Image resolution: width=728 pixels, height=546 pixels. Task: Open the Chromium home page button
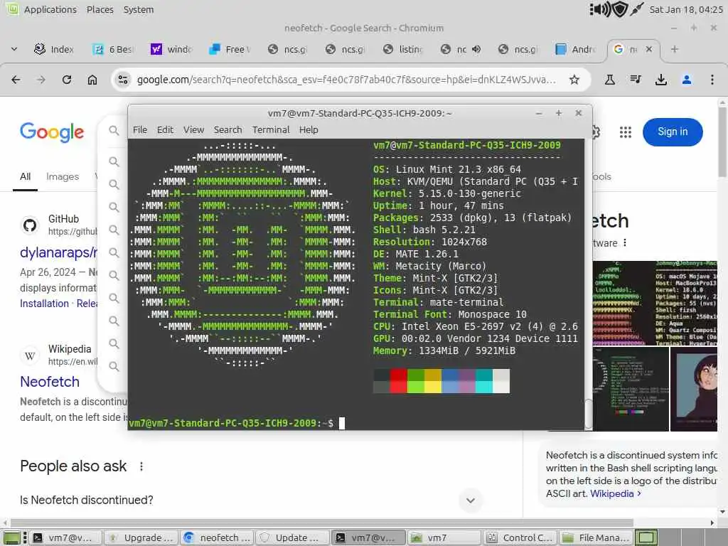[92, 80]
